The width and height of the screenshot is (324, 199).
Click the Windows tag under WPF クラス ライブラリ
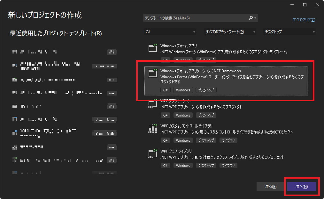pyautogui.click(x=183, y=166)
